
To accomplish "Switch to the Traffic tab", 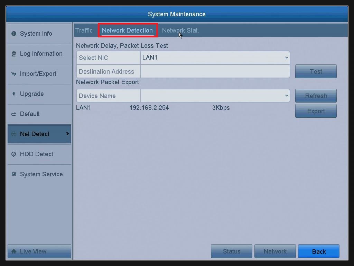I will 84,30.
